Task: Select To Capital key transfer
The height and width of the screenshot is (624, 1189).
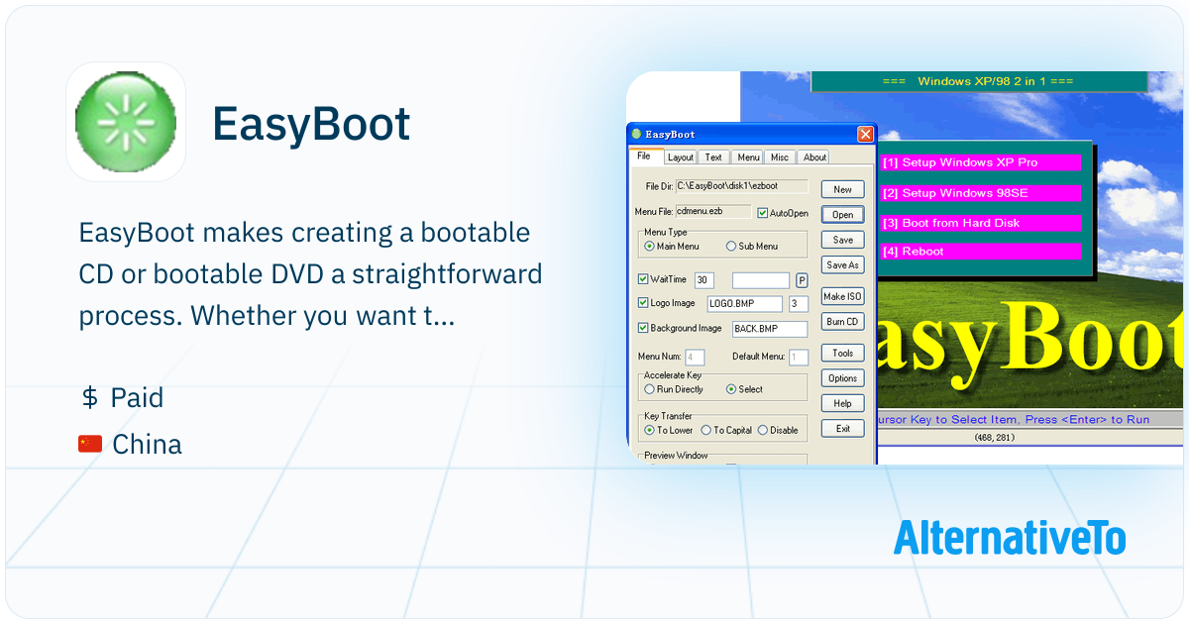Action: (705, 430)
